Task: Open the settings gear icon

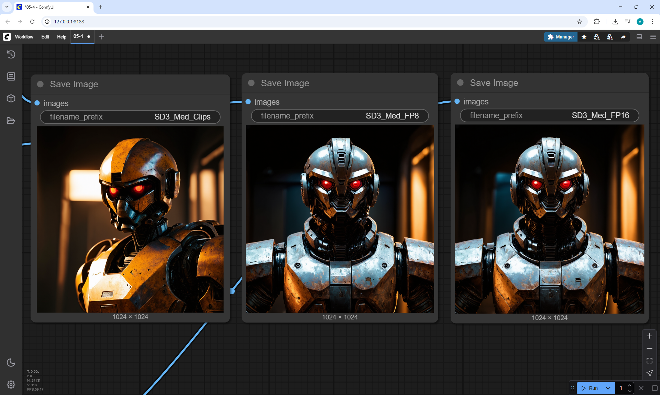Action: [x=11, y=384]
